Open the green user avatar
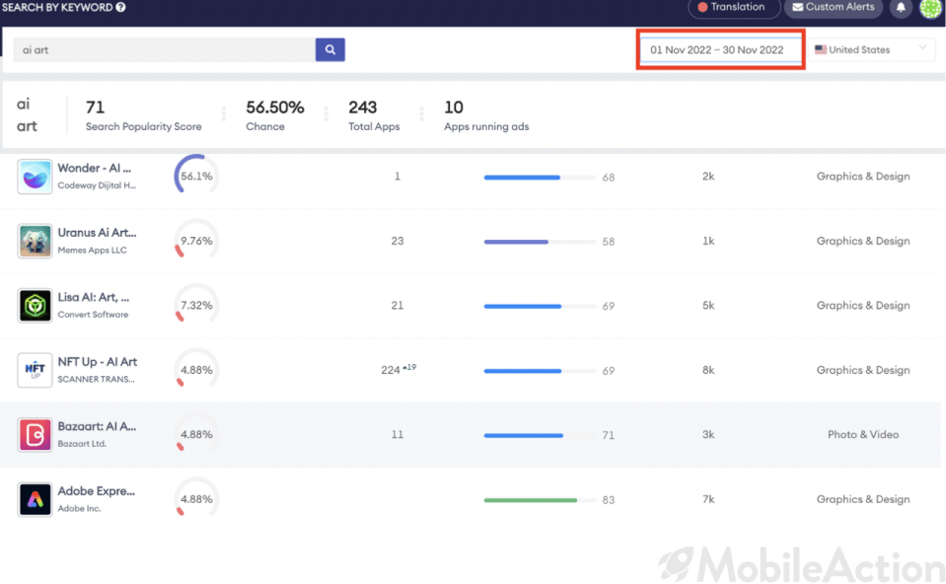 click(x=930, y=8)
